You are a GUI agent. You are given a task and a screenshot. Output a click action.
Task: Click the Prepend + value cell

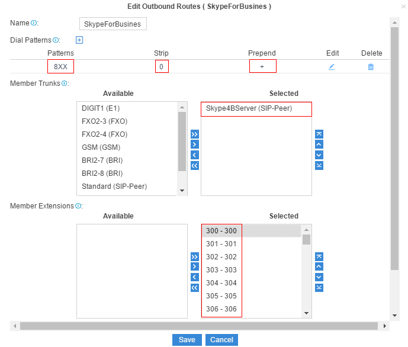(x=262, y=66)
